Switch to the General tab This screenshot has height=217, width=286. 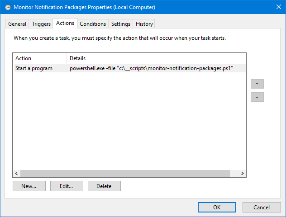(x=17, y=24)
